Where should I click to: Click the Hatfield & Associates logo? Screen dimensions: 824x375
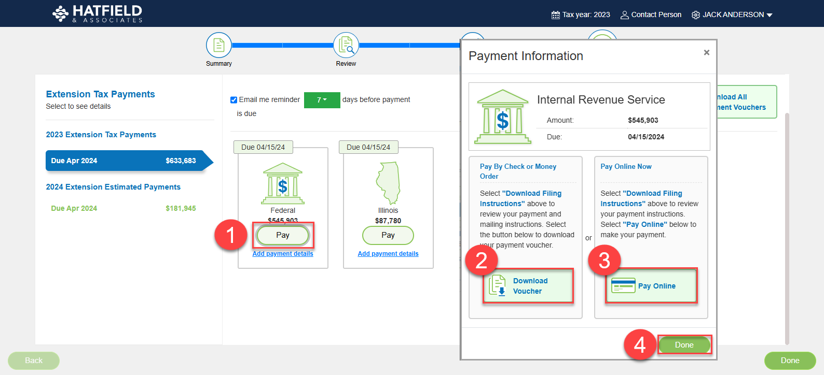[x=97, y=13]
